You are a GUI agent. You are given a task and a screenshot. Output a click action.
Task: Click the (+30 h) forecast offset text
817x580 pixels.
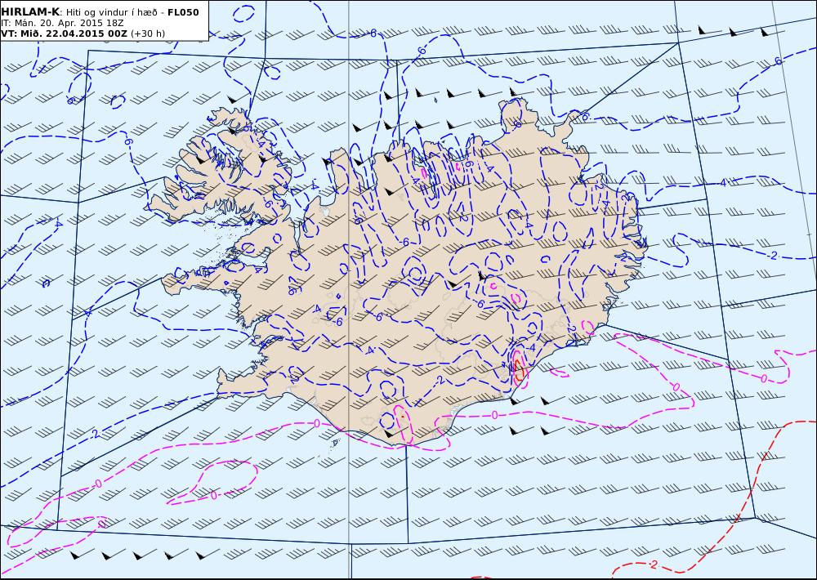pyautogui.click(x=147, y=33)
